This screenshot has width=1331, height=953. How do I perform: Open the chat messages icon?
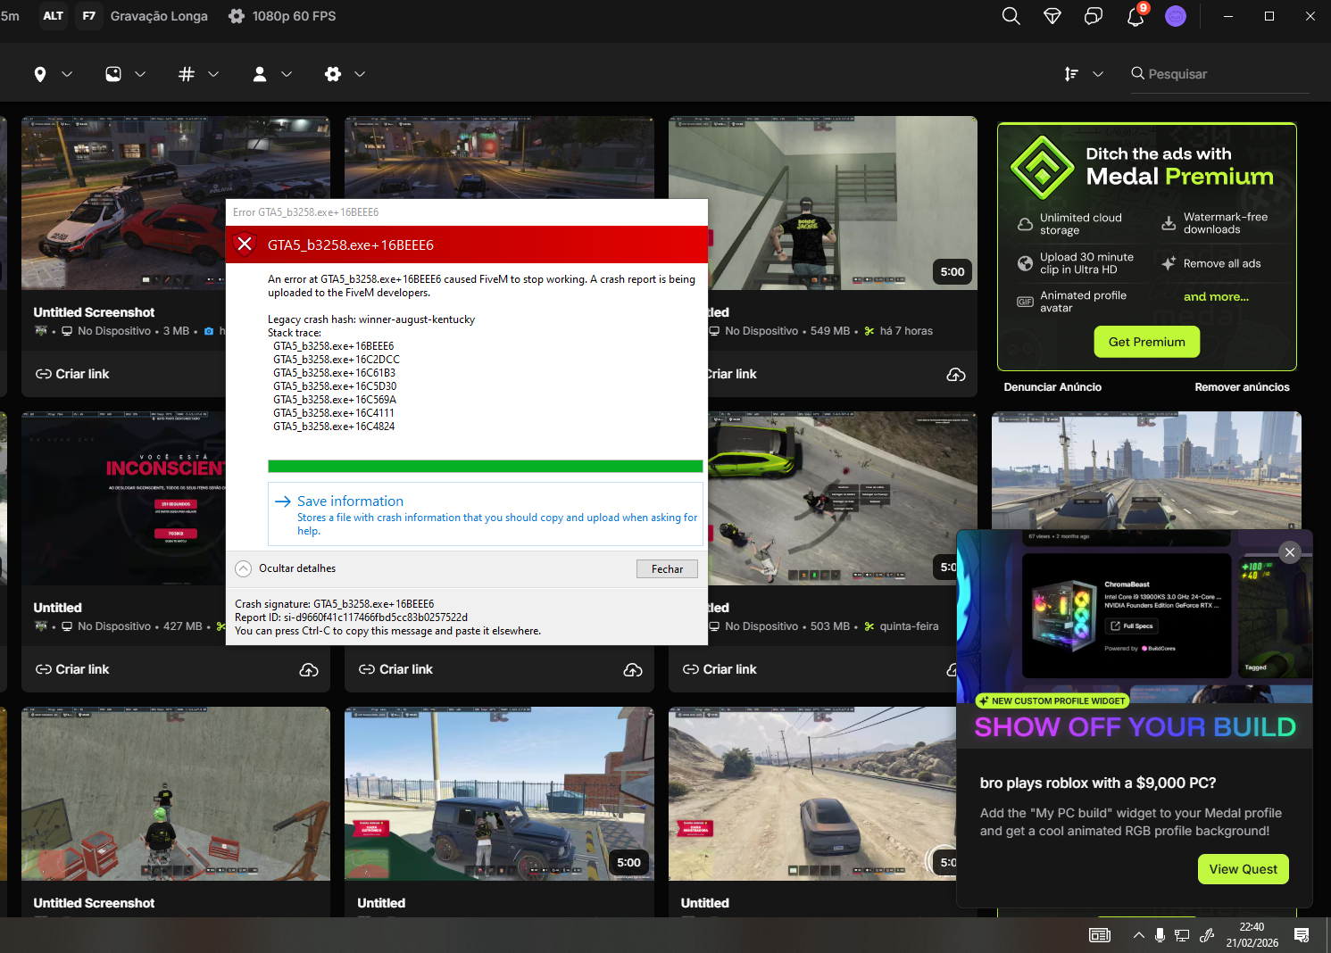1094,16
